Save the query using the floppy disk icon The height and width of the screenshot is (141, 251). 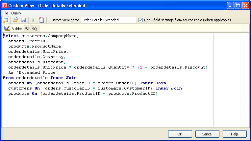(x=23, y=20)
